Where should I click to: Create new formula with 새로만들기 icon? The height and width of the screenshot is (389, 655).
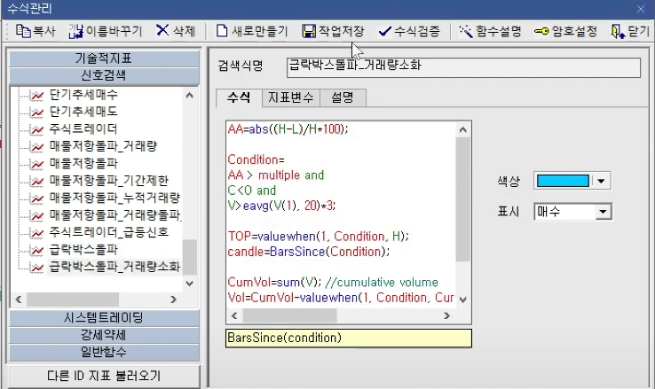coord(223,31)
